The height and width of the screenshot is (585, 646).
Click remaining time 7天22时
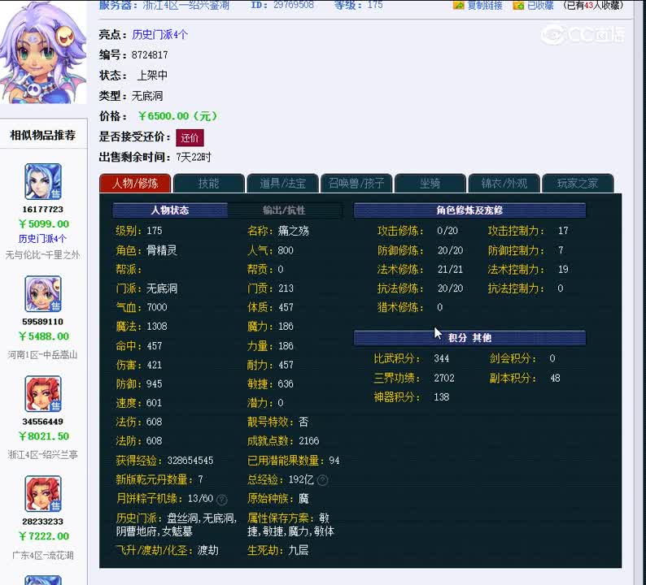(x=194, y=158)
